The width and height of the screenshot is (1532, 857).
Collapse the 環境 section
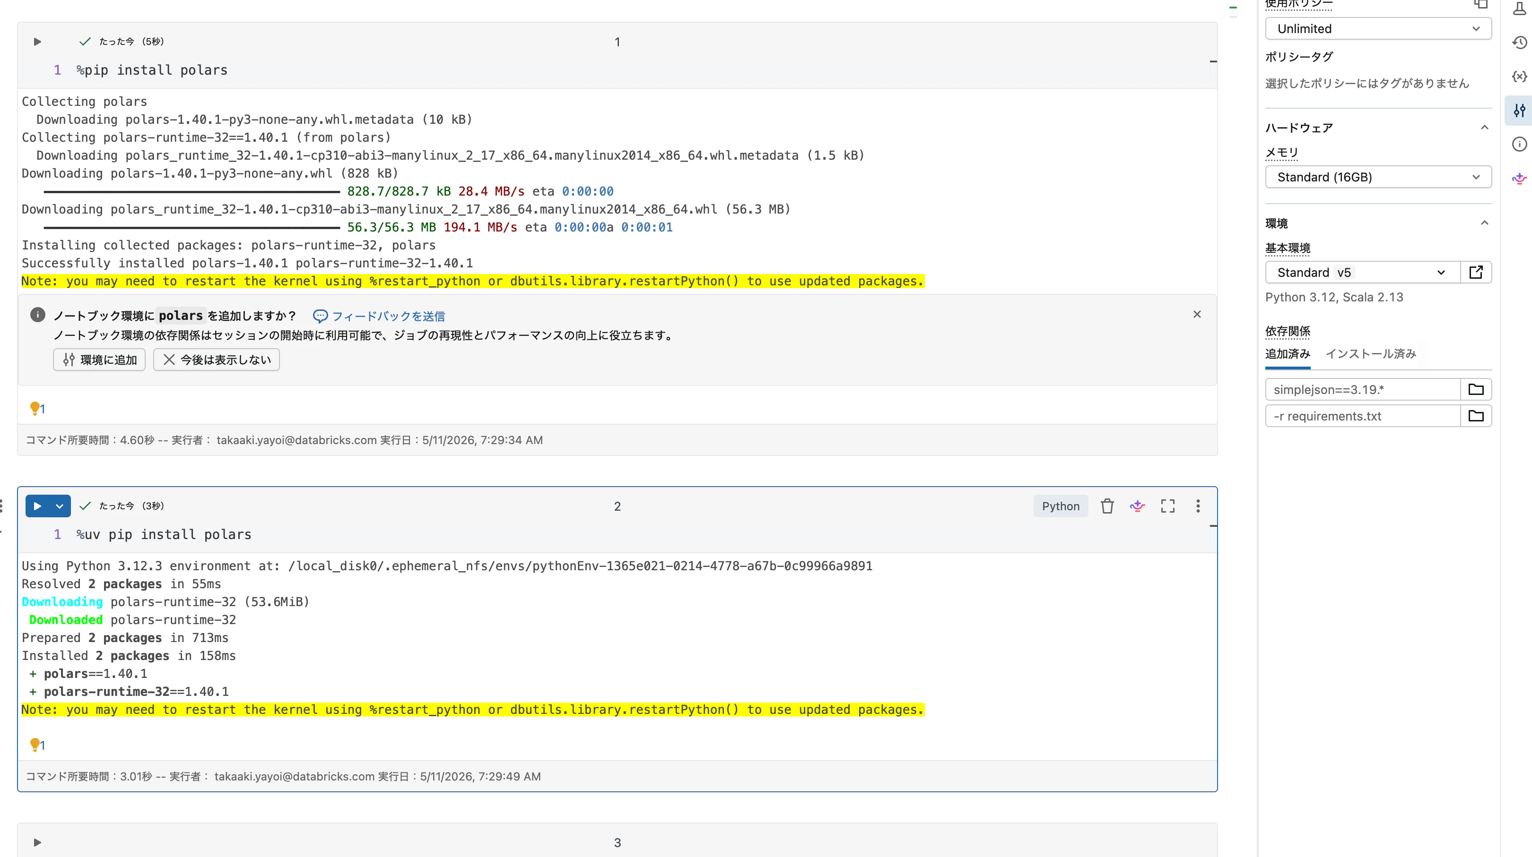pyautogui.click(x=1484, y=223)
